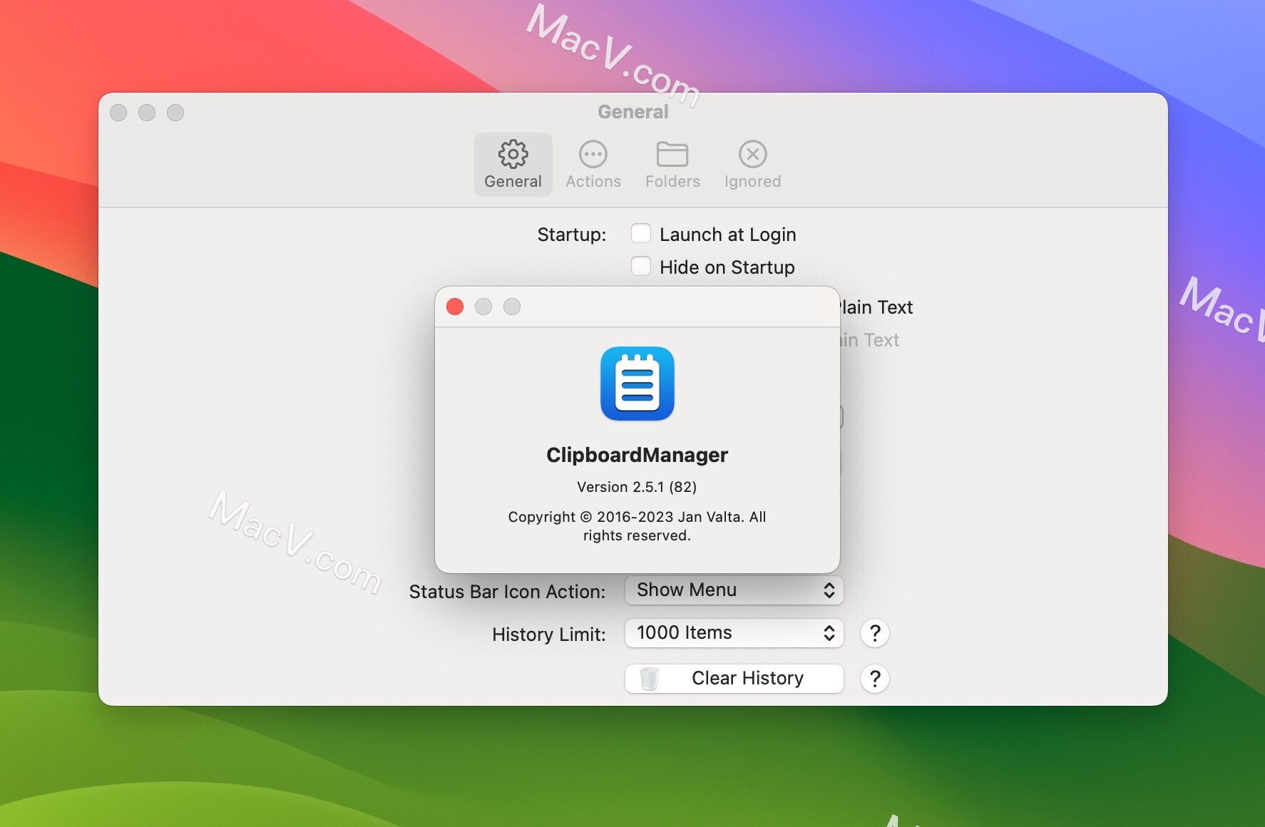Toggle the Hide on Startup checkbox

point(641,267)
